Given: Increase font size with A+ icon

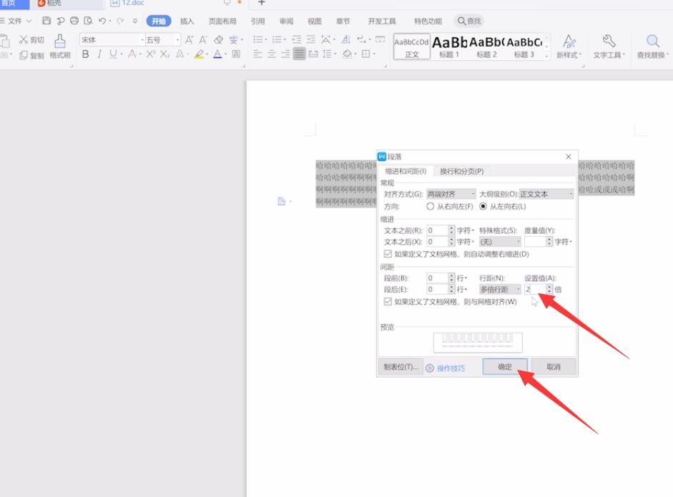Looking at the screenshot, I should pyautogui.click(x=189, y=40).
